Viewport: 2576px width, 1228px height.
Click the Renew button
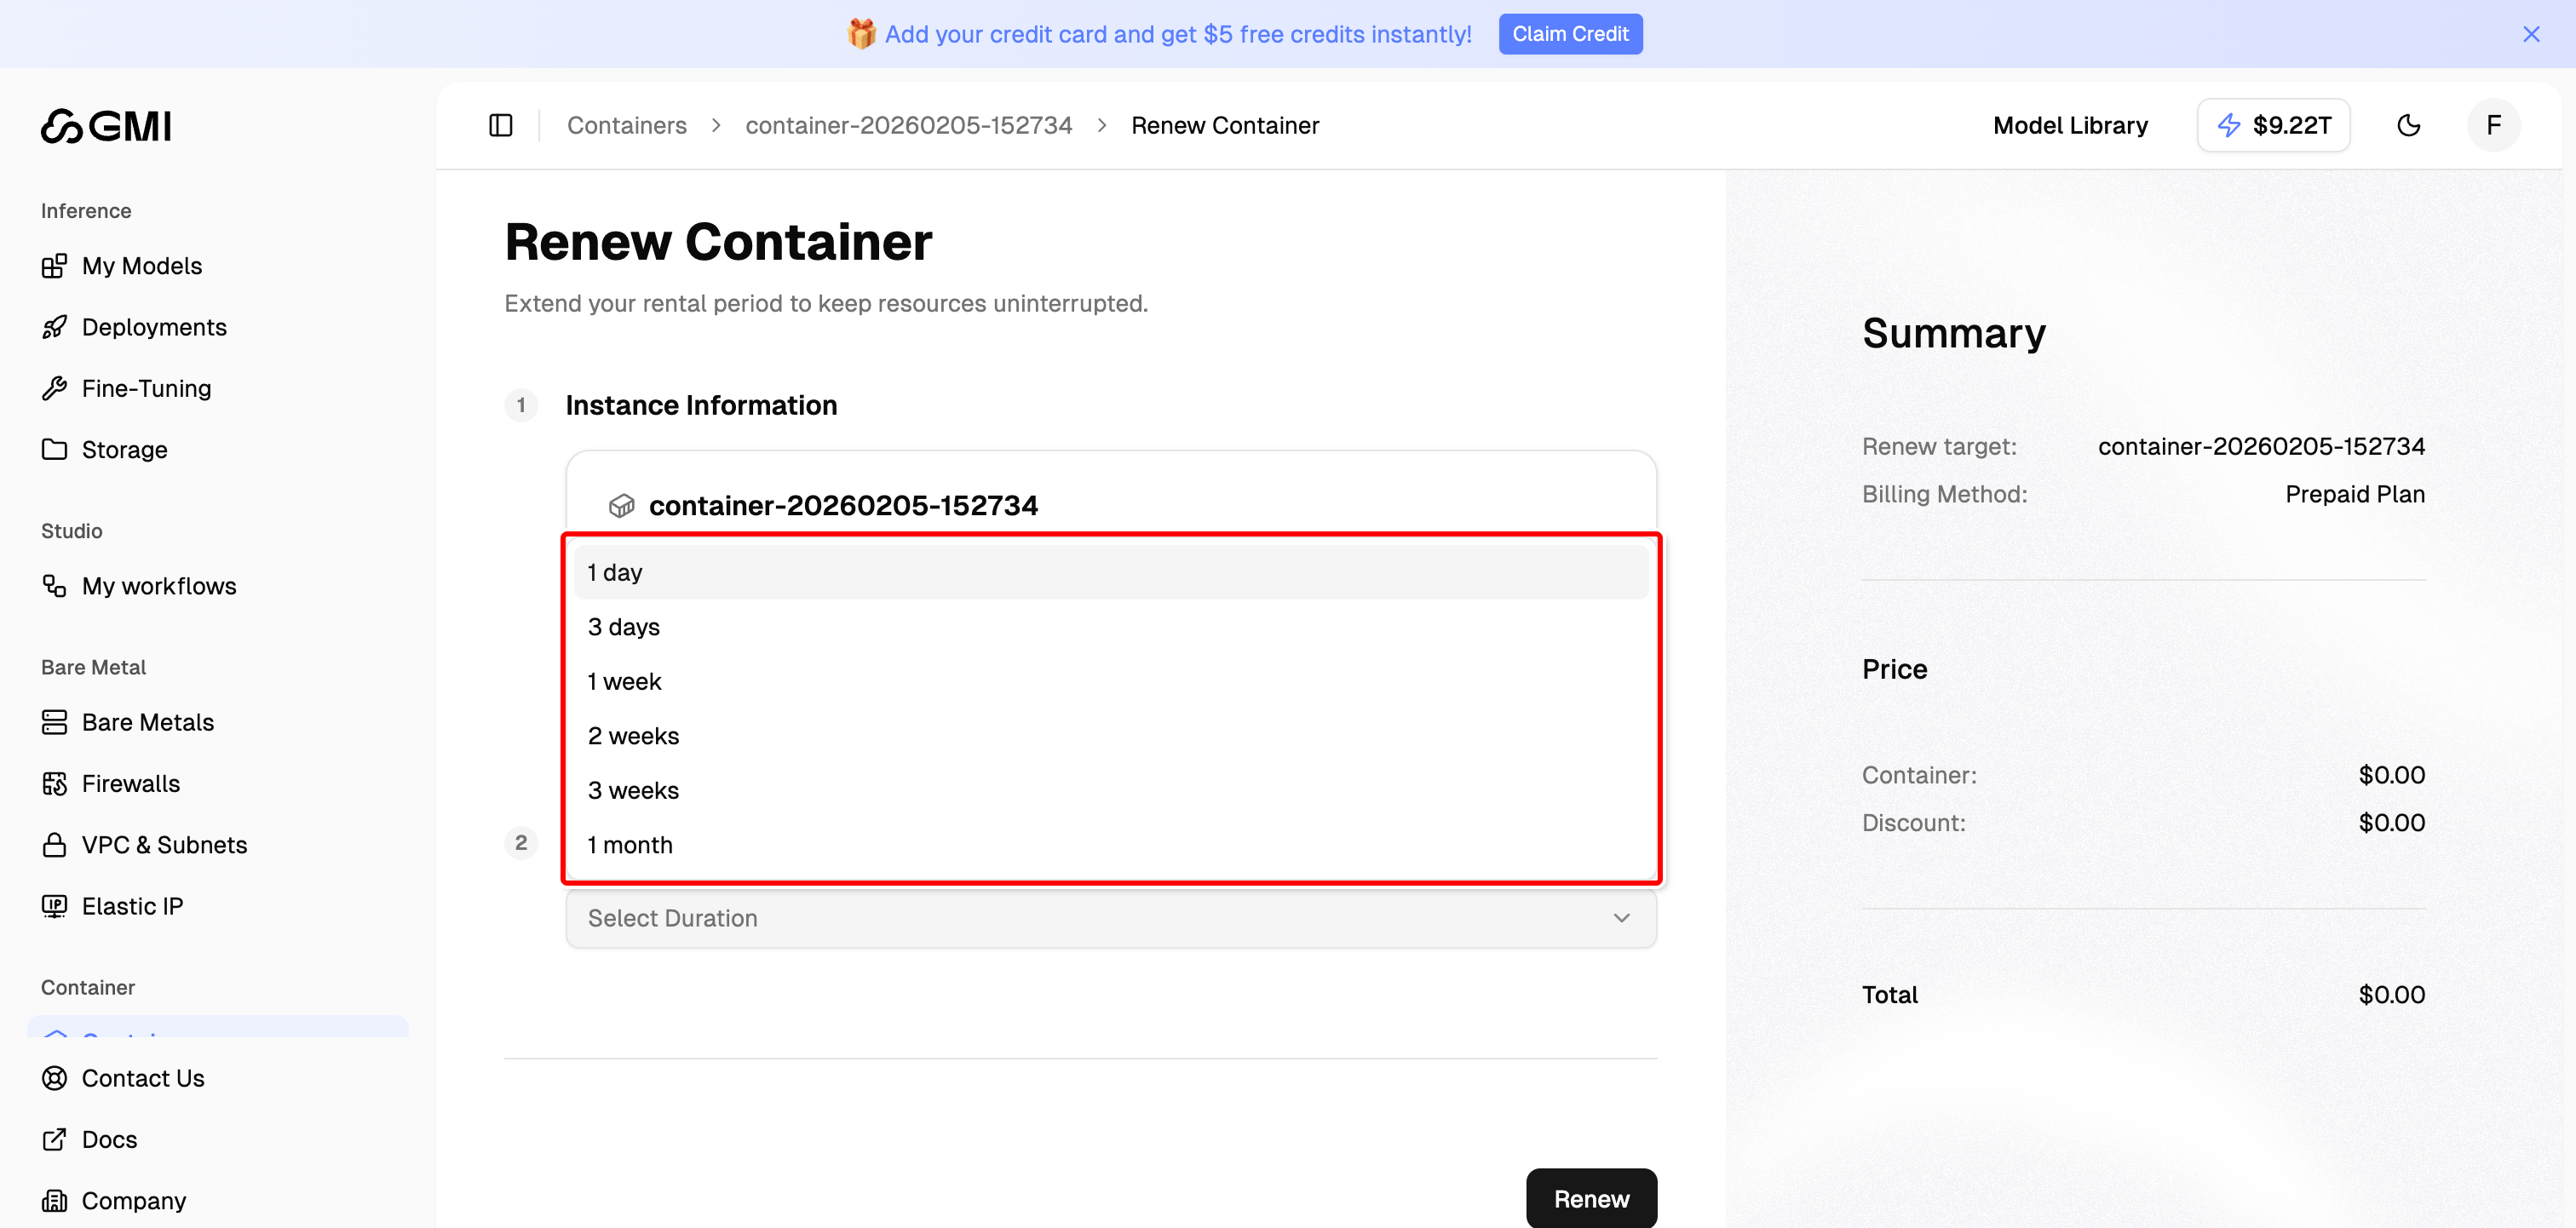(1591, 1198)
